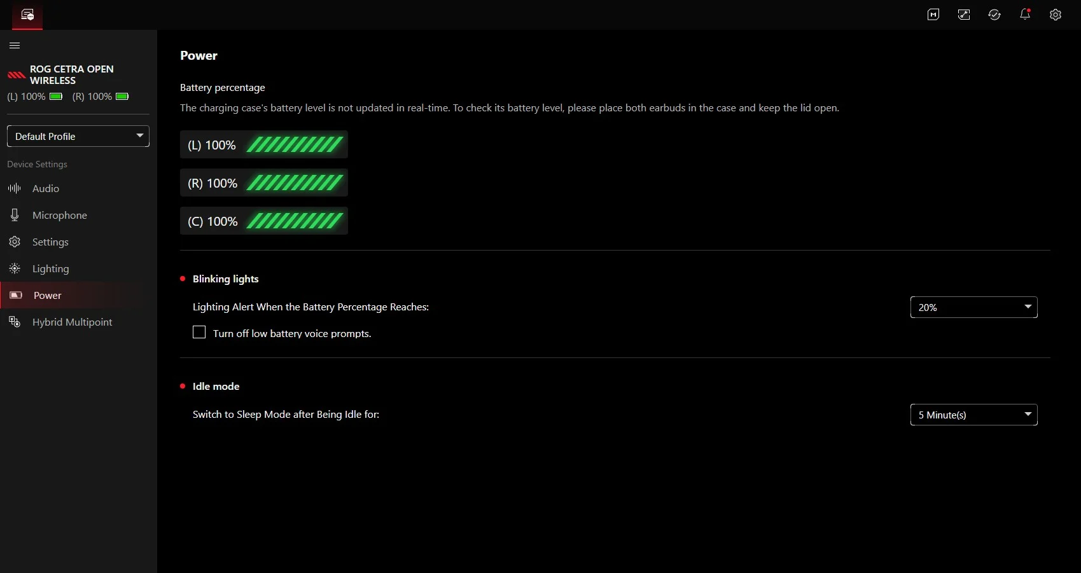Open the devices tab icon at top left

point(27,15)
